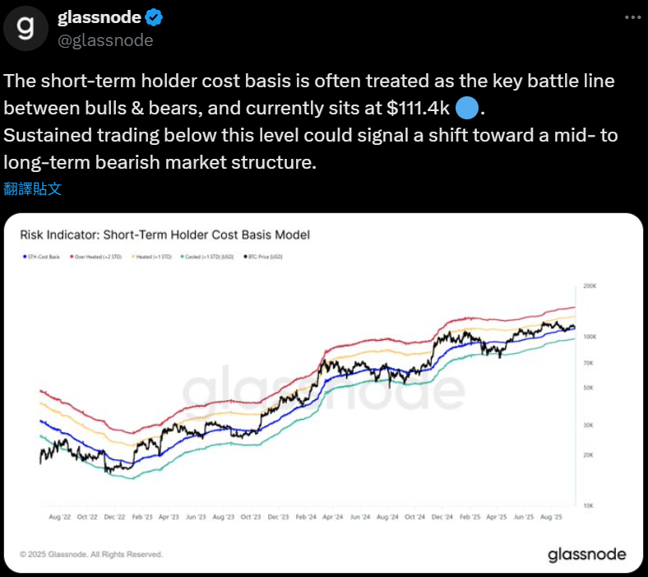Click the Glassnode copyright notice text

(x=91, y=554)
